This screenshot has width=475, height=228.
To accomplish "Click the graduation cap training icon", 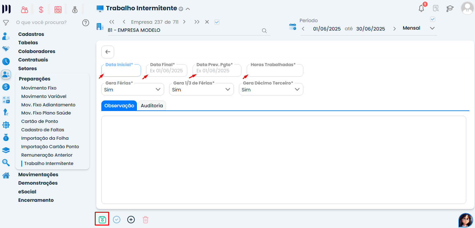I will 450,8.
